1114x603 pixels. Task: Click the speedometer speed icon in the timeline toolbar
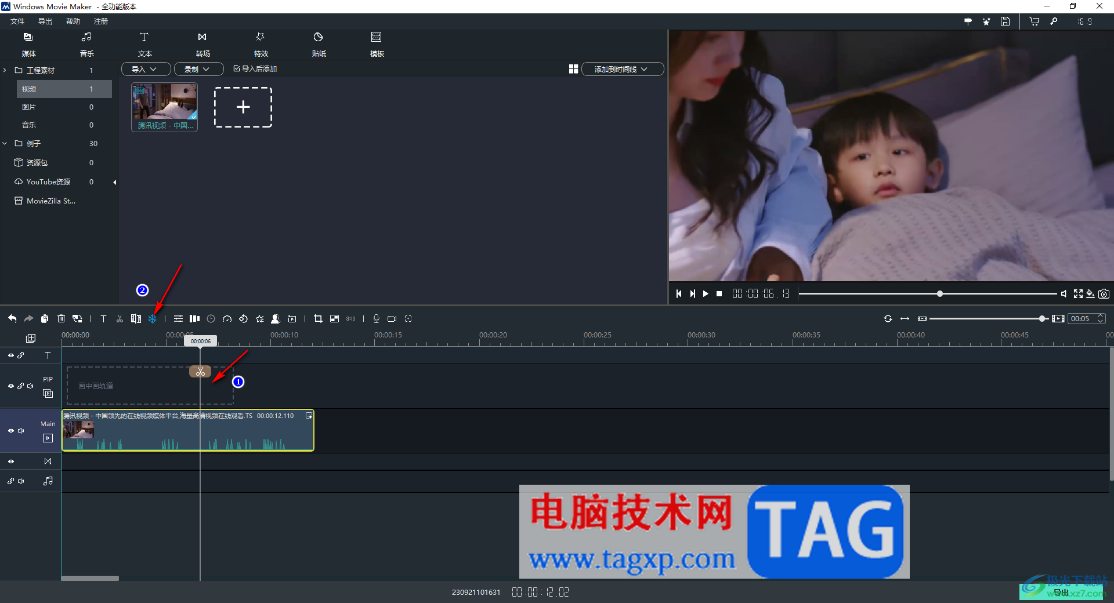click(x=227, y=318)
